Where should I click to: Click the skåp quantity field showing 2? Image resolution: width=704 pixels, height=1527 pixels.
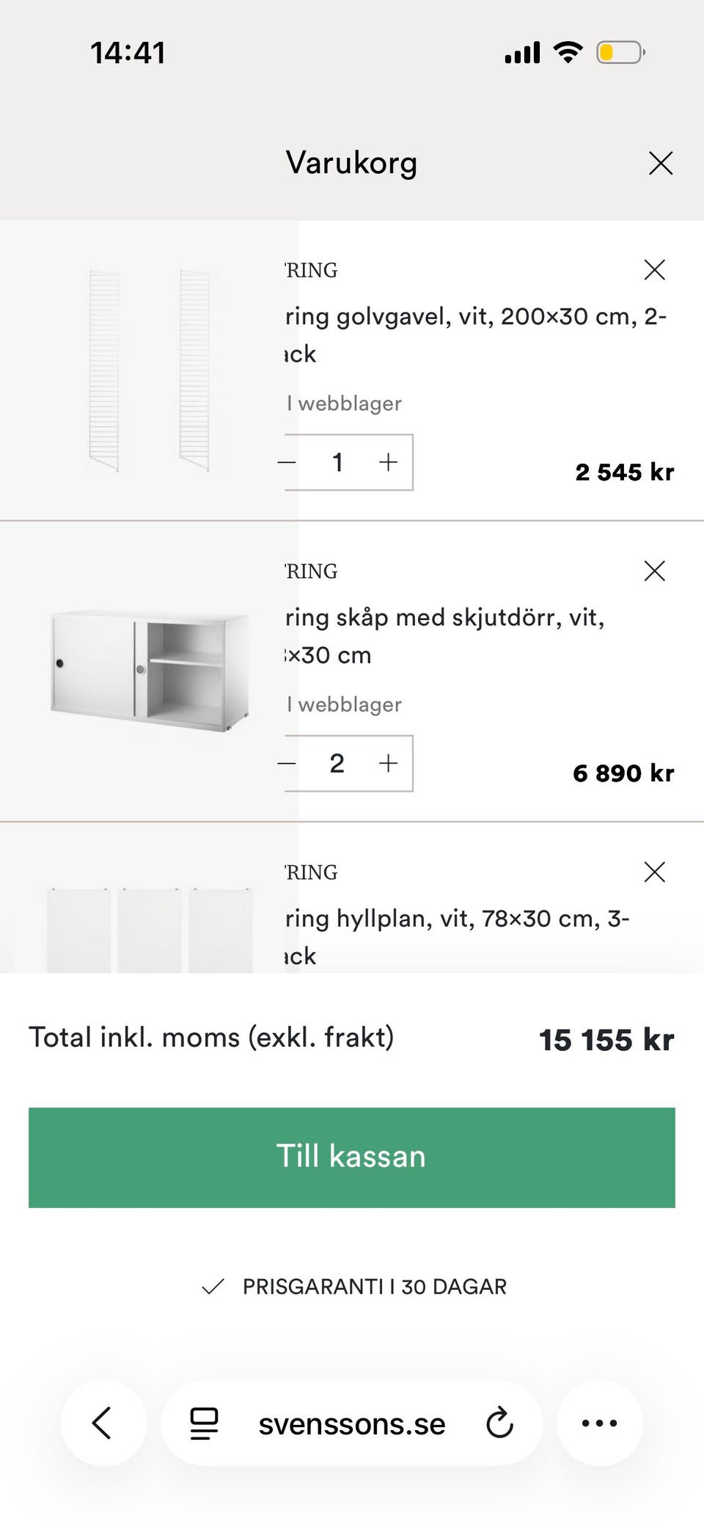point(337,763)
